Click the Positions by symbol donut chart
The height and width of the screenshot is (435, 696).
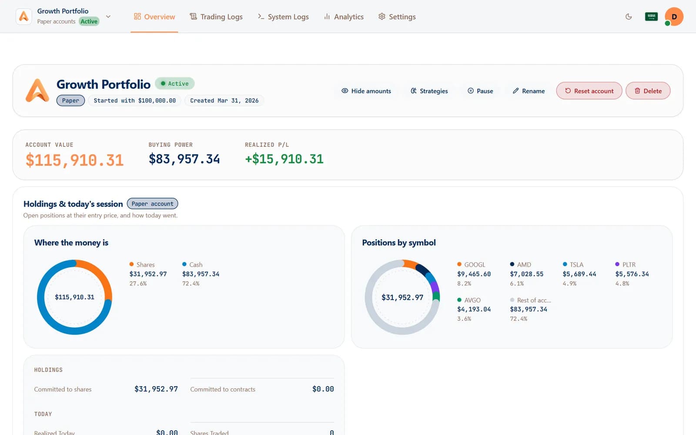402,297
